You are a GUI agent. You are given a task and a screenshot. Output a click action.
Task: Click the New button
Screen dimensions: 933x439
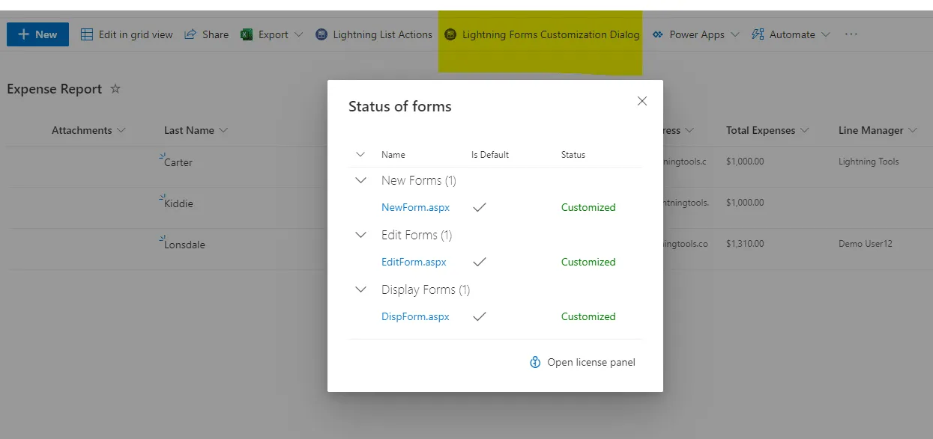pyautogui.click(x=37, y=34)
